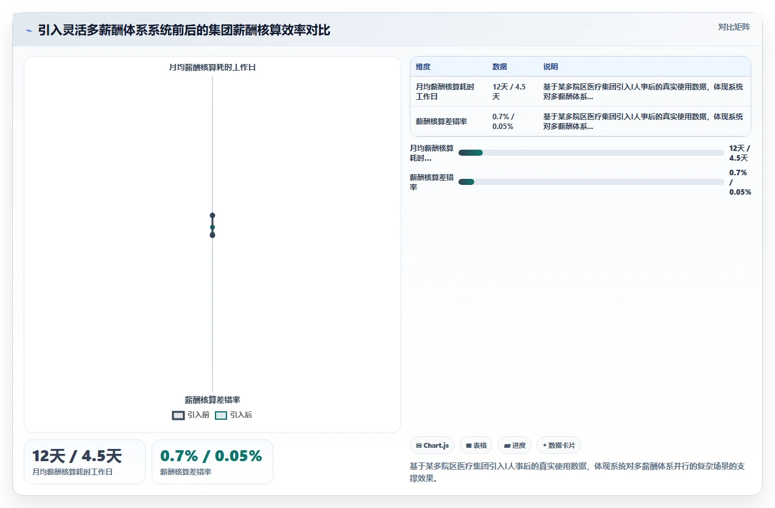Viewport: 775px width, 508px height.
Task: Click the footer description paragraph
Action: (578, 473)
